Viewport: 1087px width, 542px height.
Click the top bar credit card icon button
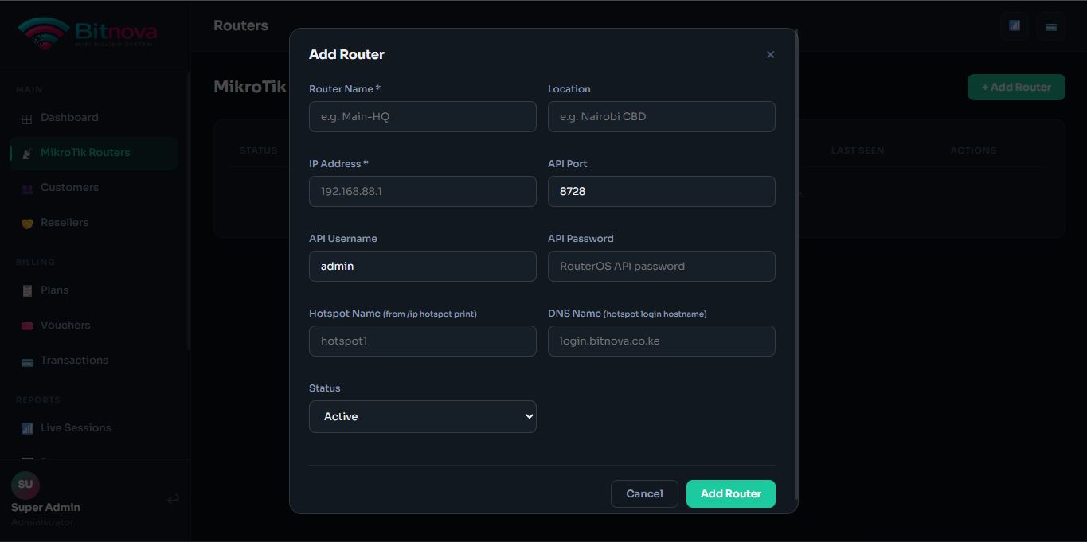point(1051,26)
